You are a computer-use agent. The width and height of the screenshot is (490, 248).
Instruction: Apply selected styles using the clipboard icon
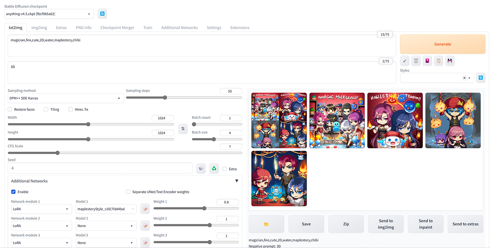438,61
